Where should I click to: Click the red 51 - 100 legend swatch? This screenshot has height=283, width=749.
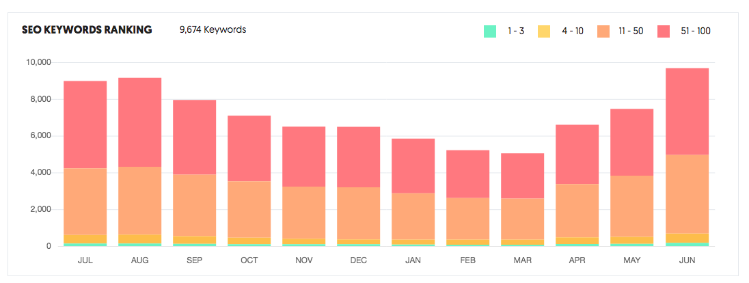[664, 31]
